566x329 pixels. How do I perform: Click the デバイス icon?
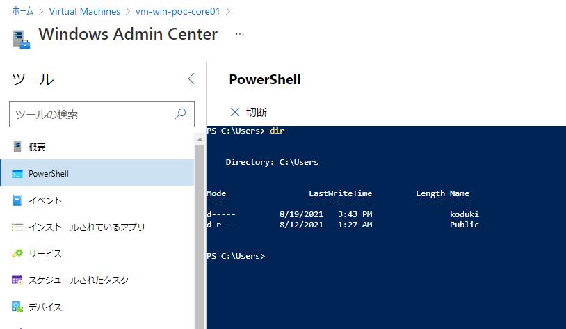click(x=17, y=307)
